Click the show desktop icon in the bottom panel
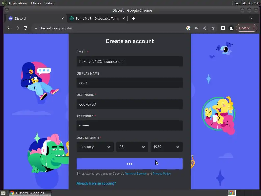261x196 pixels. 3,193
